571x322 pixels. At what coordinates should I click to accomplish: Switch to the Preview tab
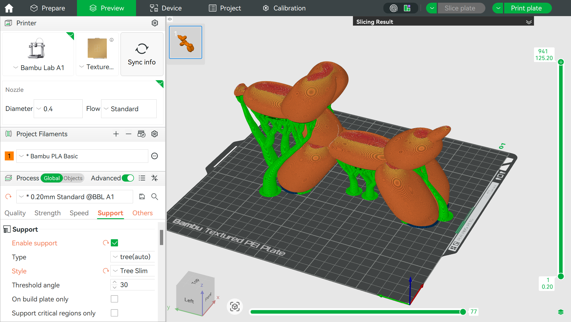click(x=107, y=8)
